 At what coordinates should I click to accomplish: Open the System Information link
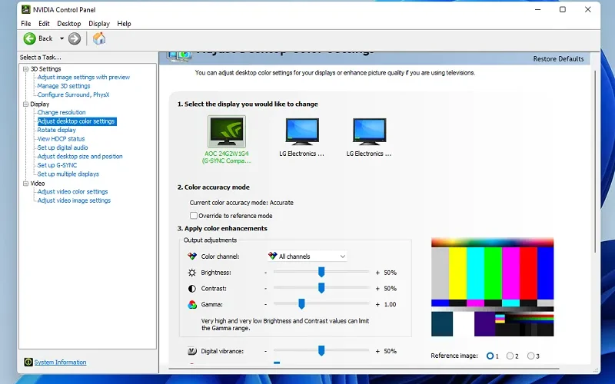pyautogui.click(x=60, y=362)
